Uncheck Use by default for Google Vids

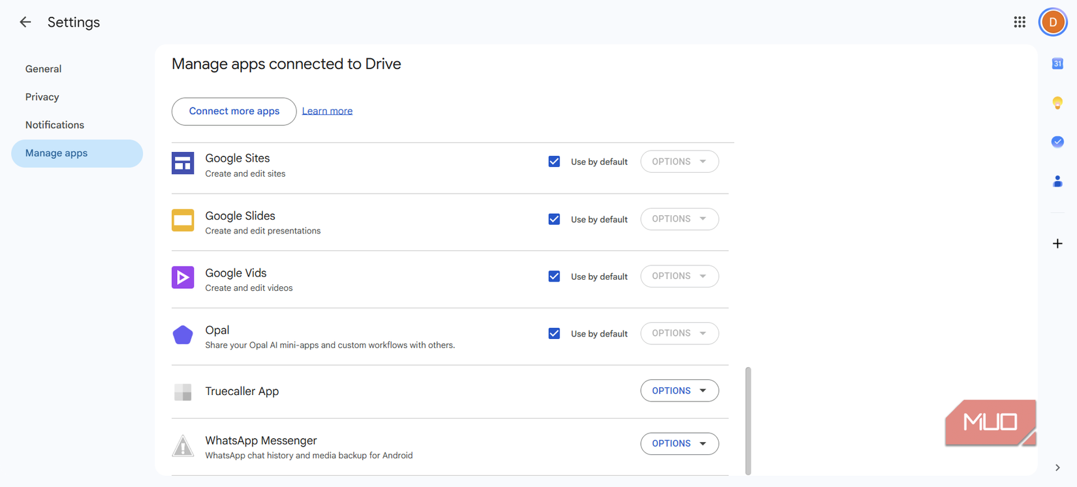[x=554, y=276]
